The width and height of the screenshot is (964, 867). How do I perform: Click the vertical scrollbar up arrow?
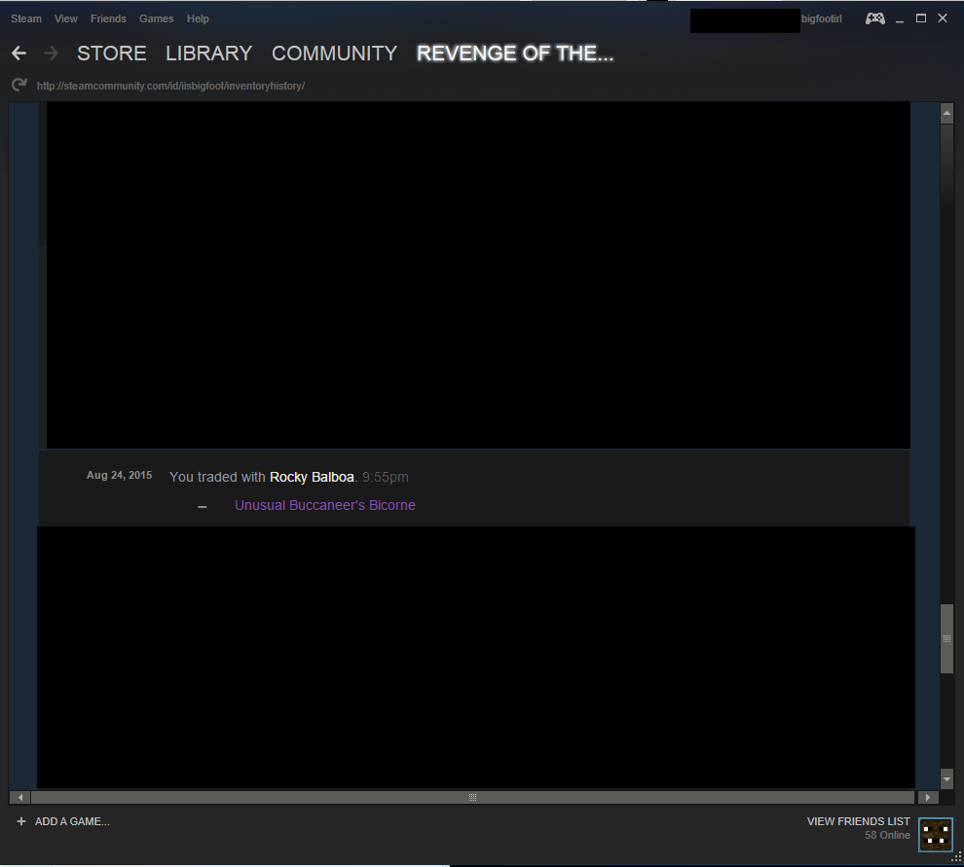(x=946, y=113)
